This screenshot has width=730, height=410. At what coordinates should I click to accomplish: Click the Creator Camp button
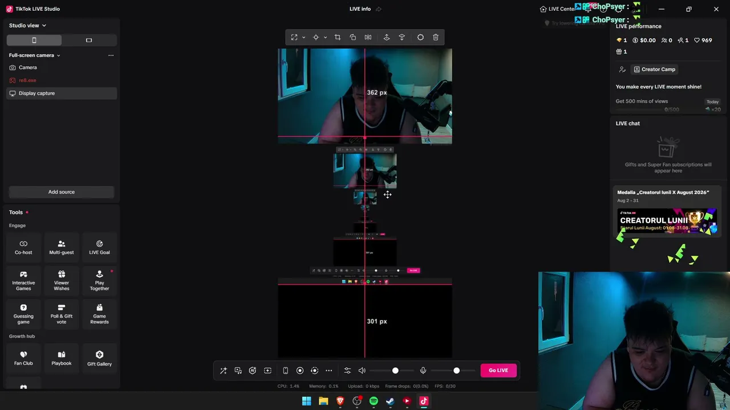(x=654, y=69)
